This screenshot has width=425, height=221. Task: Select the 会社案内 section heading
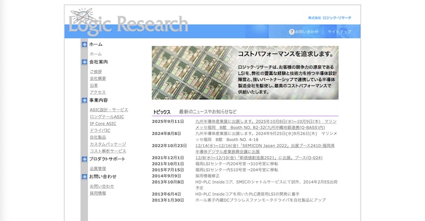(98, 62)
